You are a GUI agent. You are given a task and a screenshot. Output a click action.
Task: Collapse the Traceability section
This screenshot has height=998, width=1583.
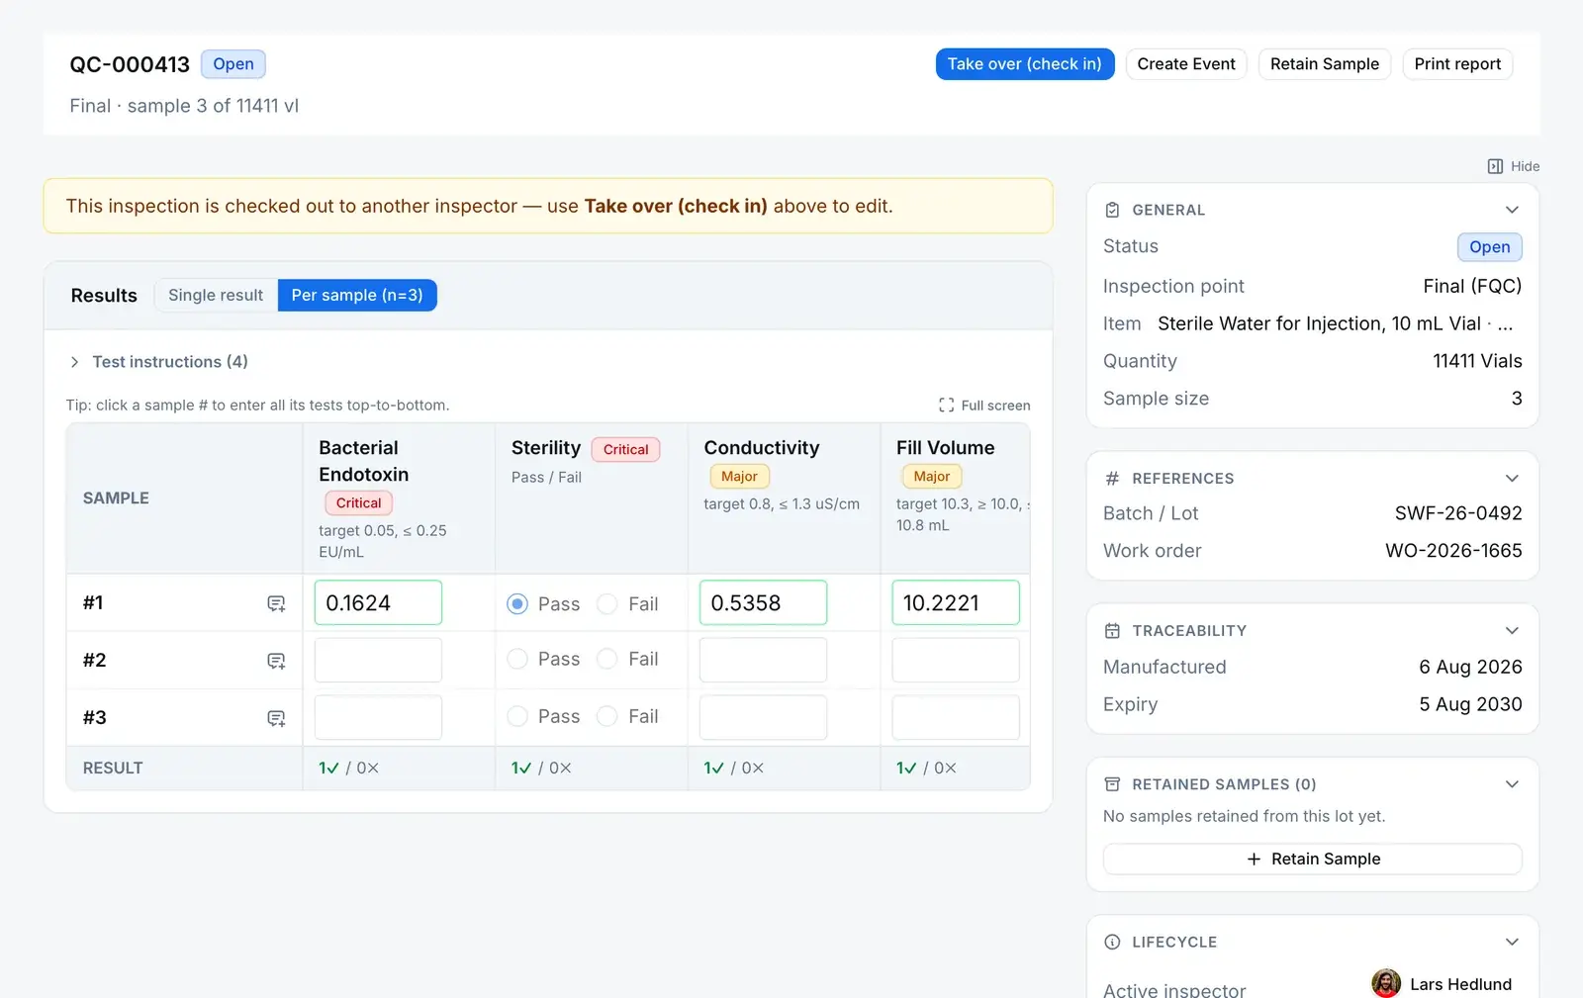1512,631
